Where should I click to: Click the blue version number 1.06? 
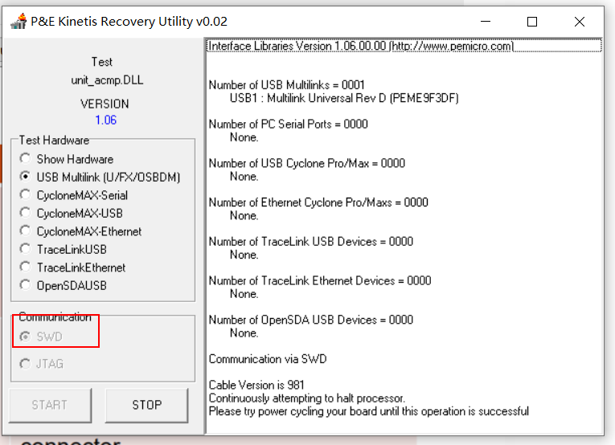click(106, 120)
